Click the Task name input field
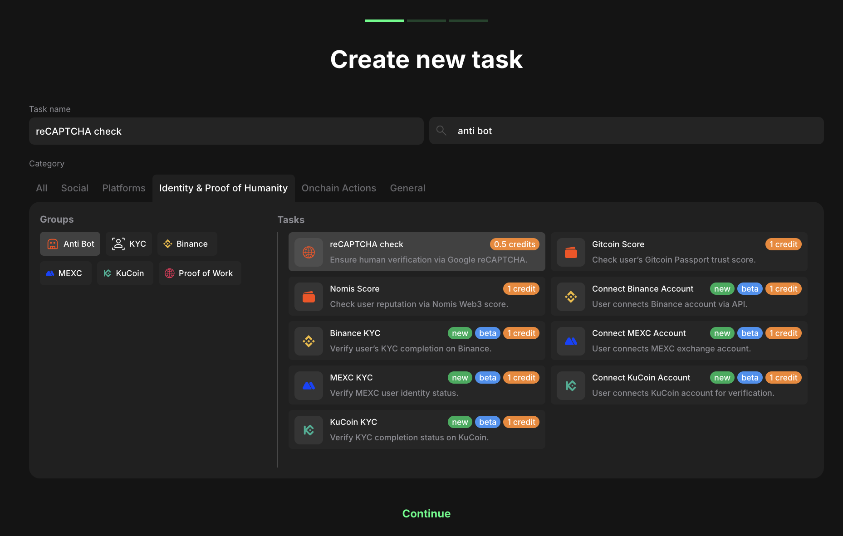The height and width of the screenshot is (536, 843). (x=226, y=131)
